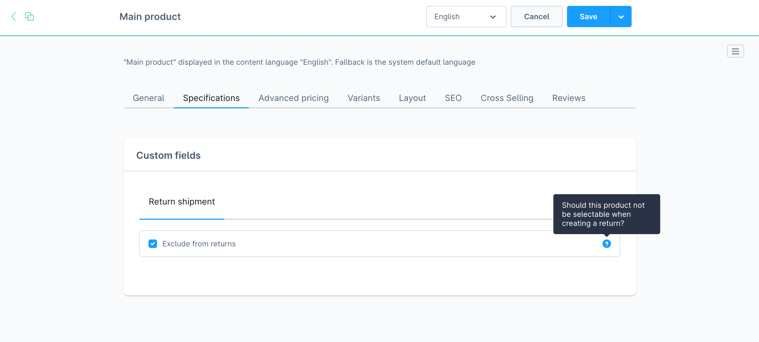
Task: Click the Cancel button icon area
Action: click(537, 17)
